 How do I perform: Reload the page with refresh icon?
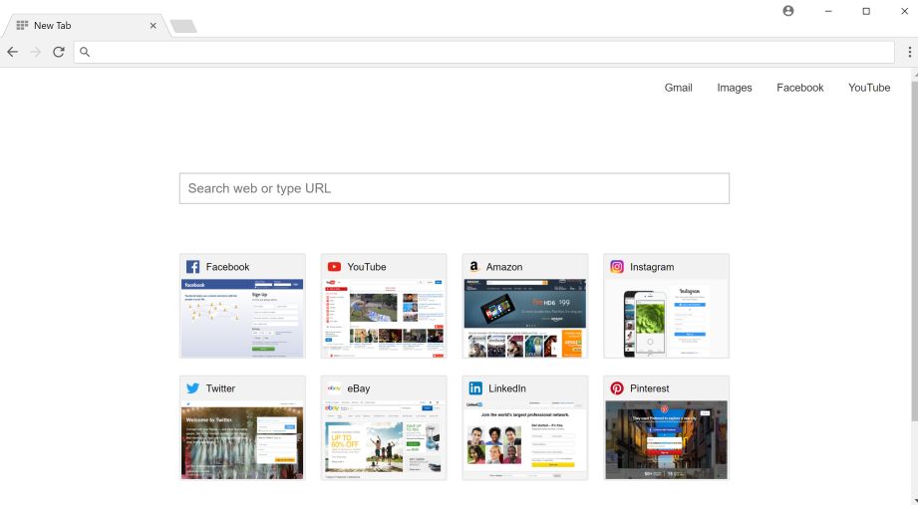pos(59,52)
